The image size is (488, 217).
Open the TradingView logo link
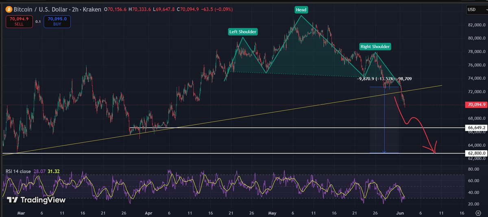[x=36, y=200]
